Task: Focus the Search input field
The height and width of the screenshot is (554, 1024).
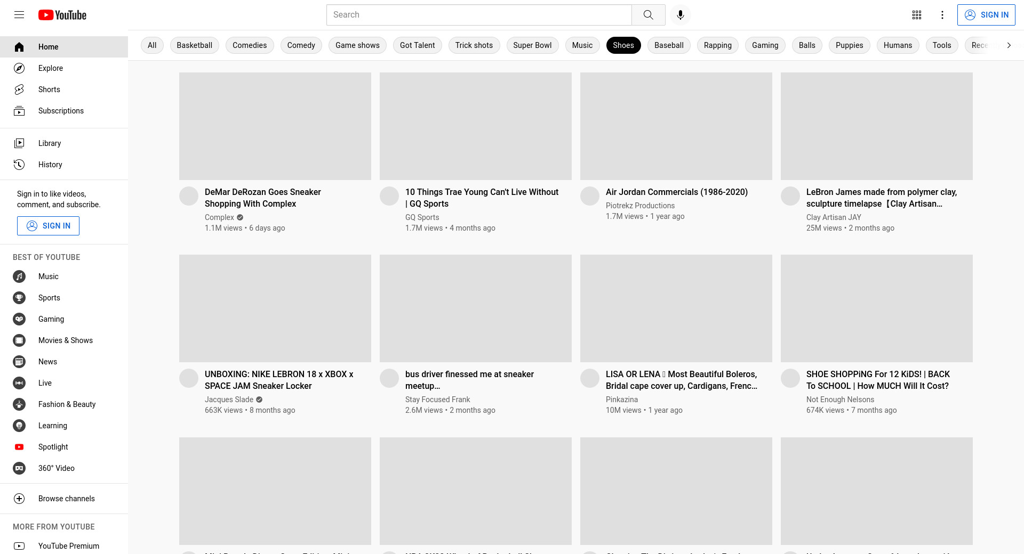Action: click(x=479, y=15)
